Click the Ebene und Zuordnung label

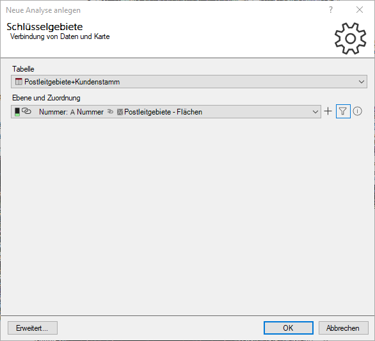pos(46,98)
